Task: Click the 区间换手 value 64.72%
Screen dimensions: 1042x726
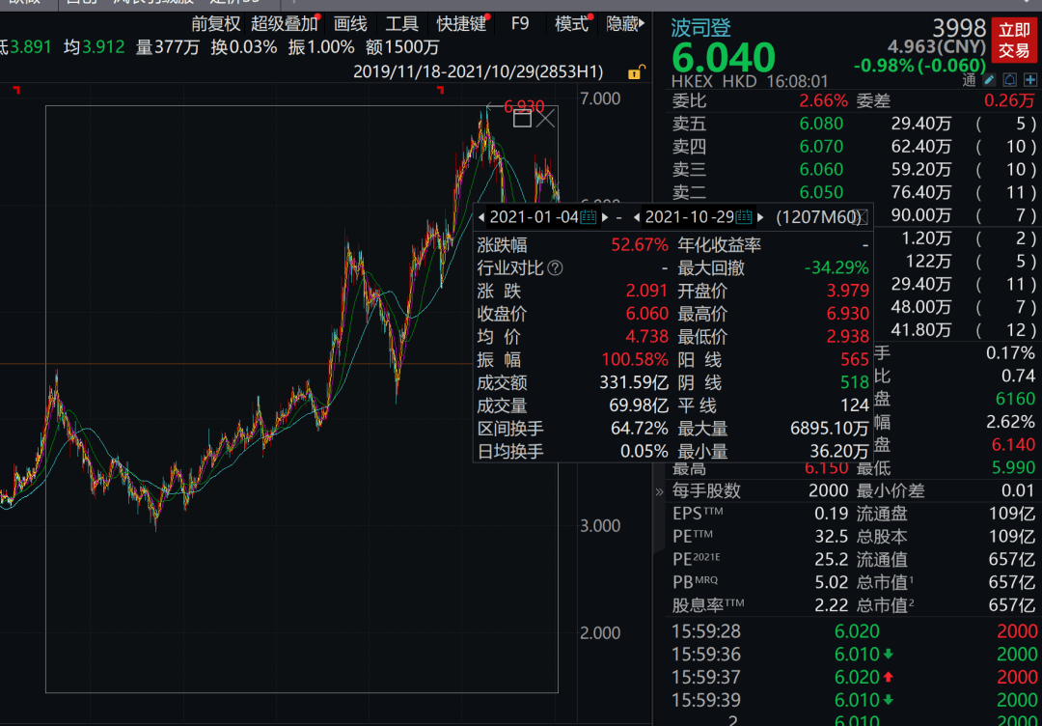Action: coord(640,429)
